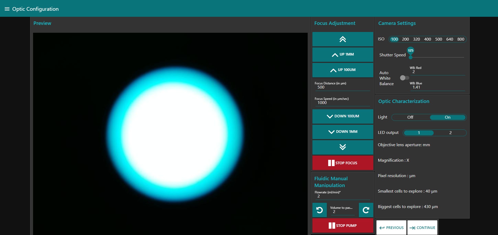Run pump forward with clockwise arrow
The height and width of the screenshot is (235, 498).
click(x=366, y=210)
